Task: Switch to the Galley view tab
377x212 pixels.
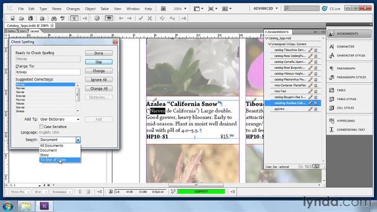Action: pyautogui.click(x=11, y=31)
